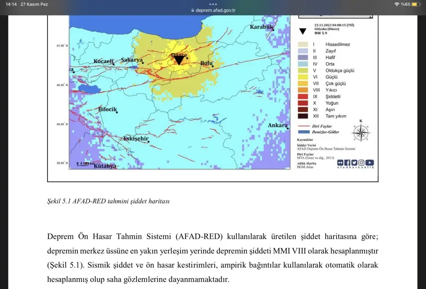Click the Şekil 5.1 figure caption
Image resolution: width=426 pixels, height=289 pixels.
click(x=108, y=201)
